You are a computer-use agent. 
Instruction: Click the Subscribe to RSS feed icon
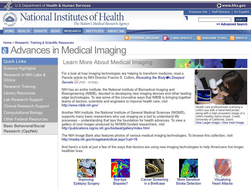coord(199,38)
